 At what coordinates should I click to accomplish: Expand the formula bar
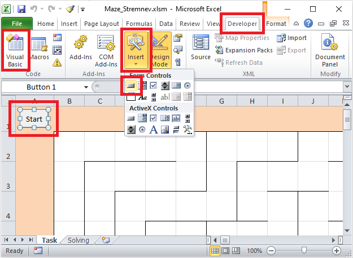(x=347, y=86)
